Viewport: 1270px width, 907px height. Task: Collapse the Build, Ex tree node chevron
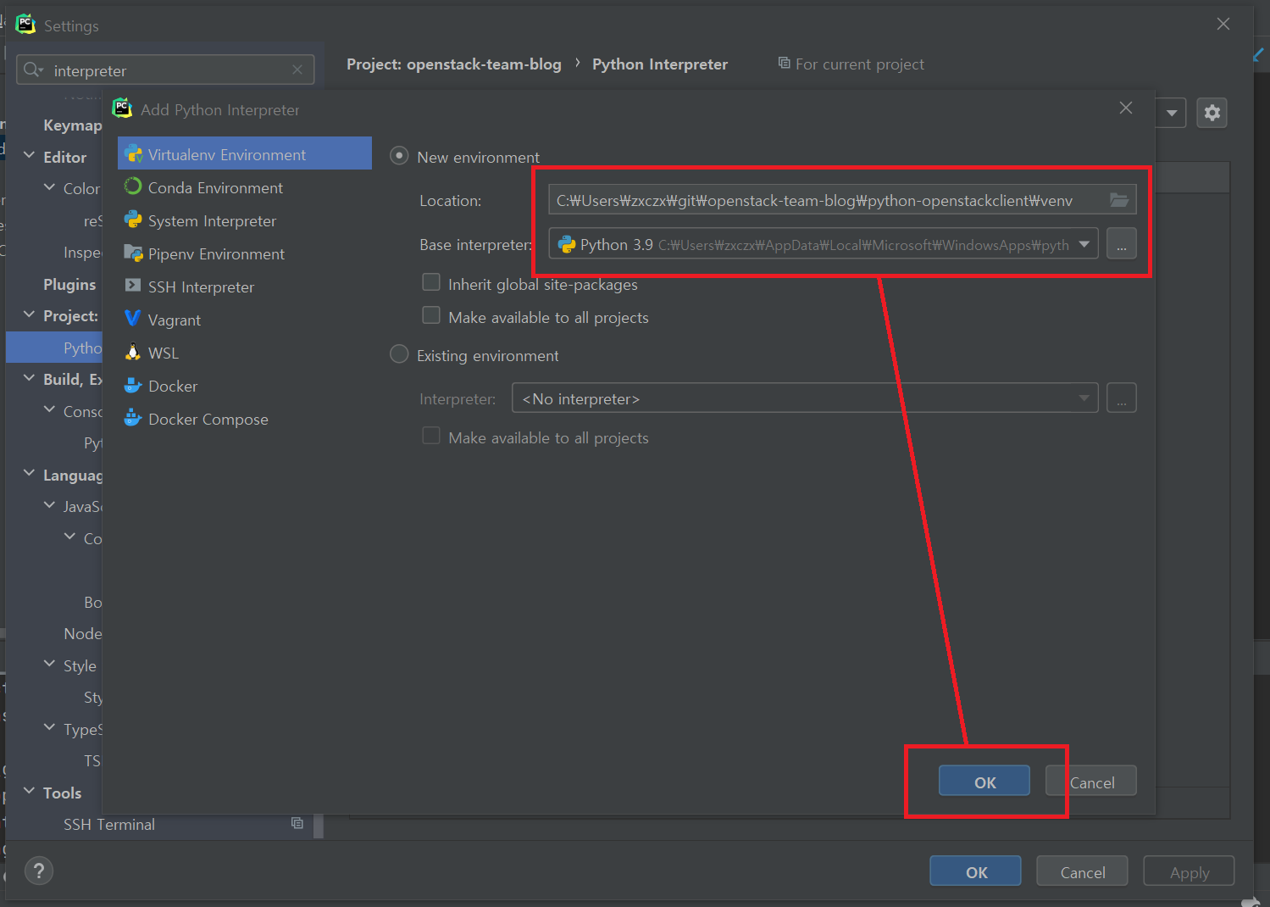point(30,378)
